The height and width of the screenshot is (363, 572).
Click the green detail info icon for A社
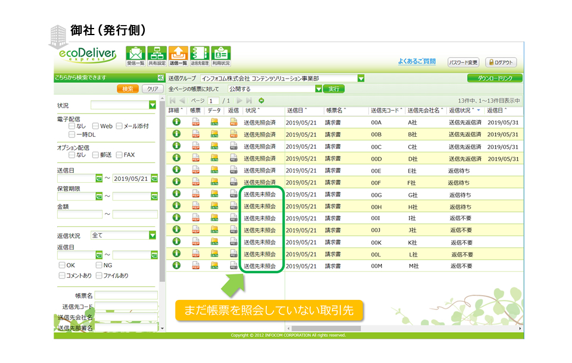(x=176, y=122)
